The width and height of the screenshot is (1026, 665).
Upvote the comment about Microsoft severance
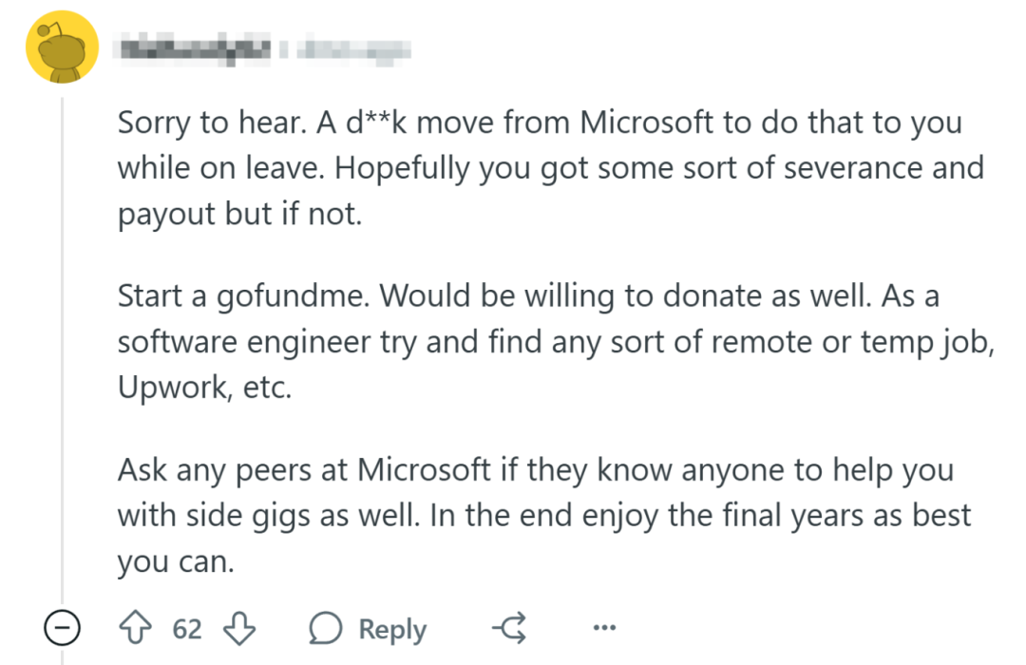pyautogui.click(x=136, y=628)
